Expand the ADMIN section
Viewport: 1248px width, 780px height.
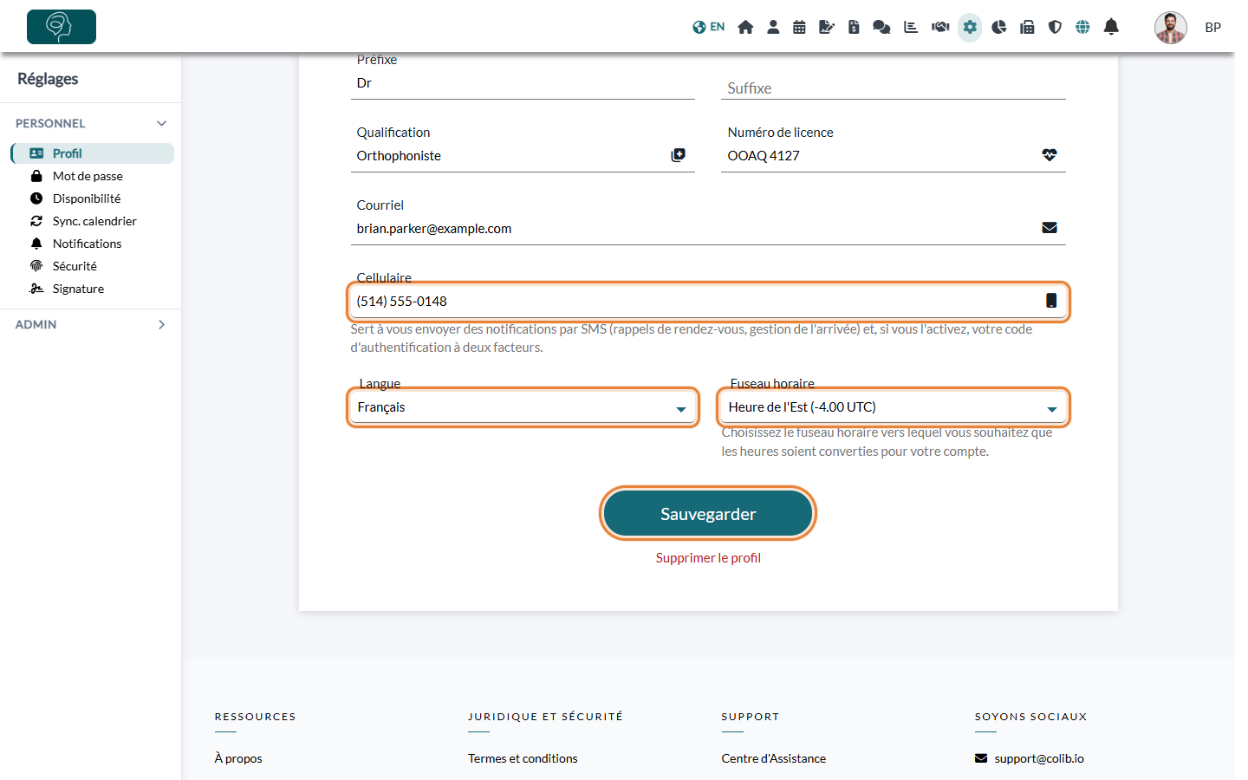click(x=90, y=324)
